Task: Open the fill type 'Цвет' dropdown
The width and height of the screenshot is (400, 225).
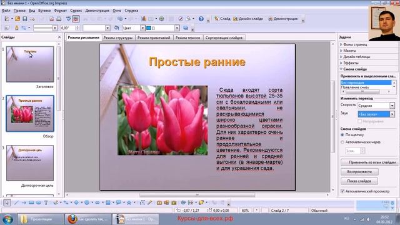Action: pyautogui.click(x=142, y=28)
